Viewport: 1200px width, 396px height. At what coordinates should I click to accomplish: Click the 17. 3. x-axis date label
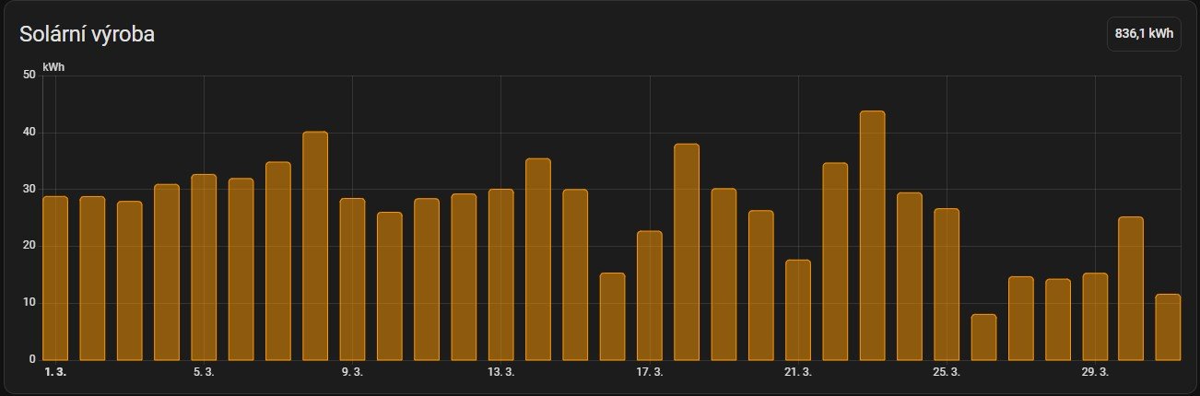[x=649, y=372]
